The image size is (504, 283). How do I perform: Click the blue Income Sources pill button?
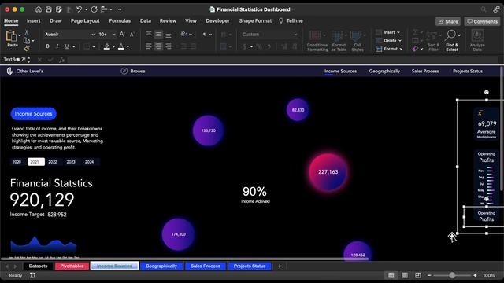tap(33, 113)
